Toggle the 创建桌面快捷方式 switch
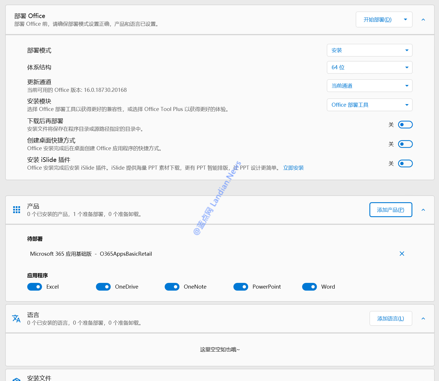Viewport: 439px width, 381px height. [405, 144]
